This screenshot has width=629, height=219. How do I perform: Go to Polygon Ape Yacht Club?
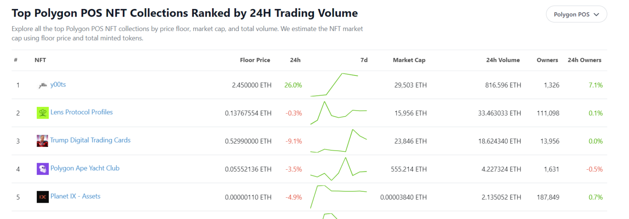(x=85, y=168)
